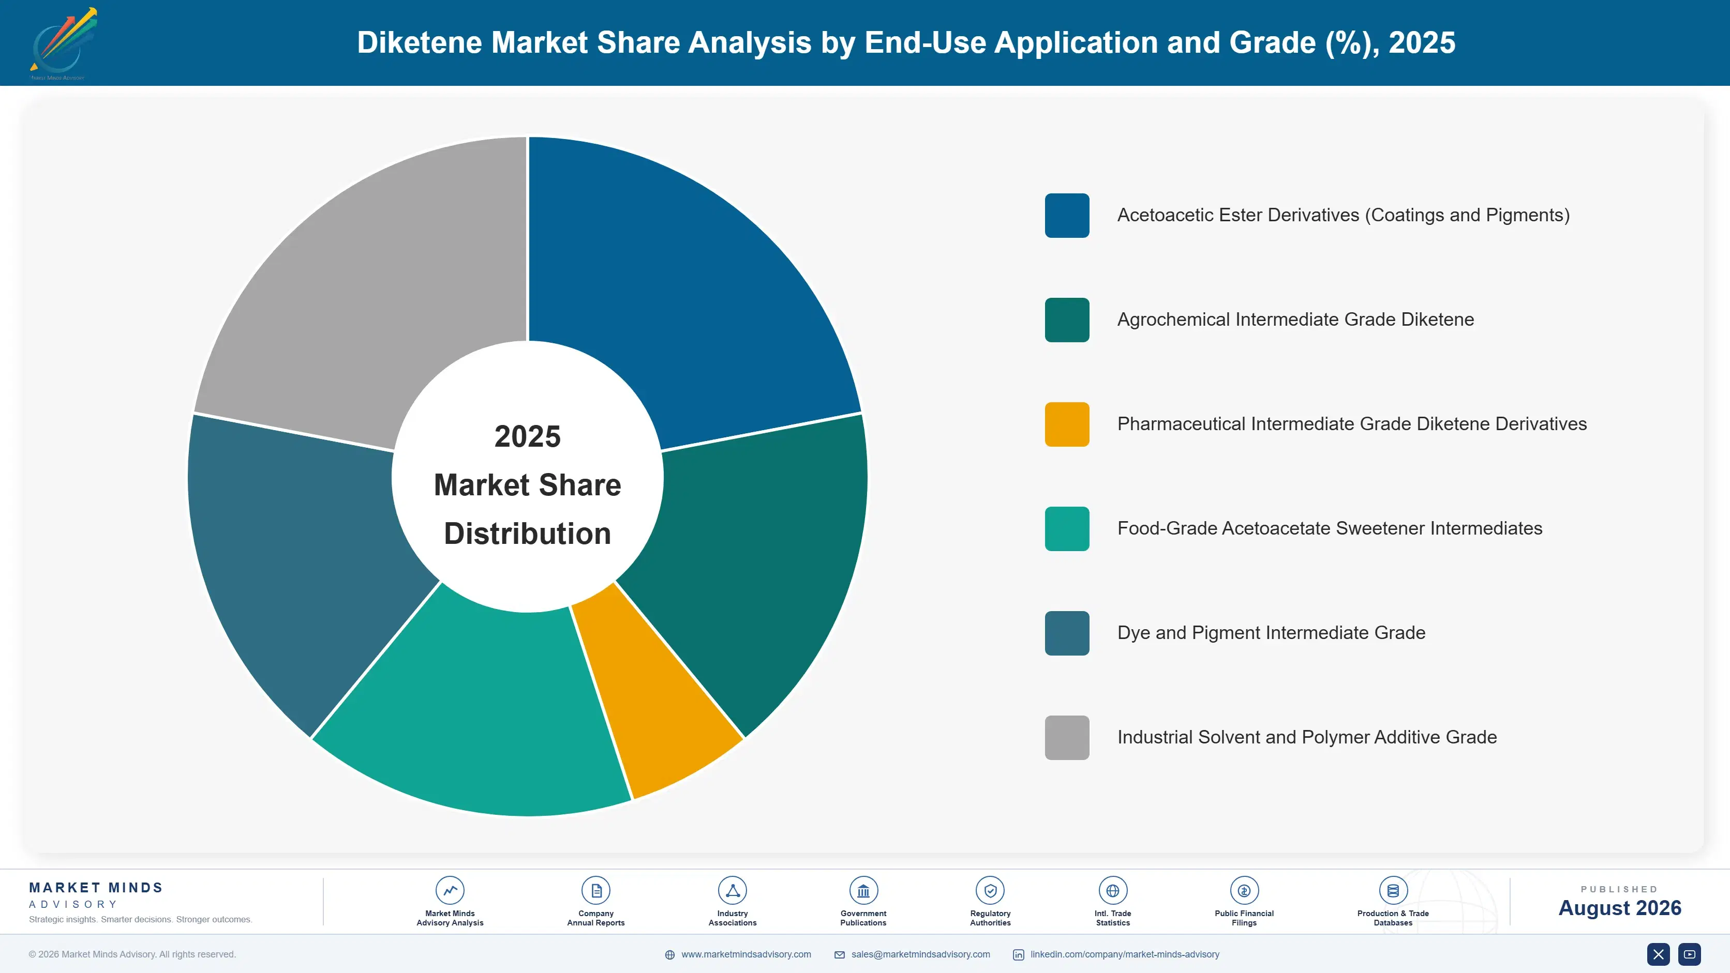
Task: Click the MARKET MINDS ADVISORY footer wordmark
Action: (x=96, y=895)
